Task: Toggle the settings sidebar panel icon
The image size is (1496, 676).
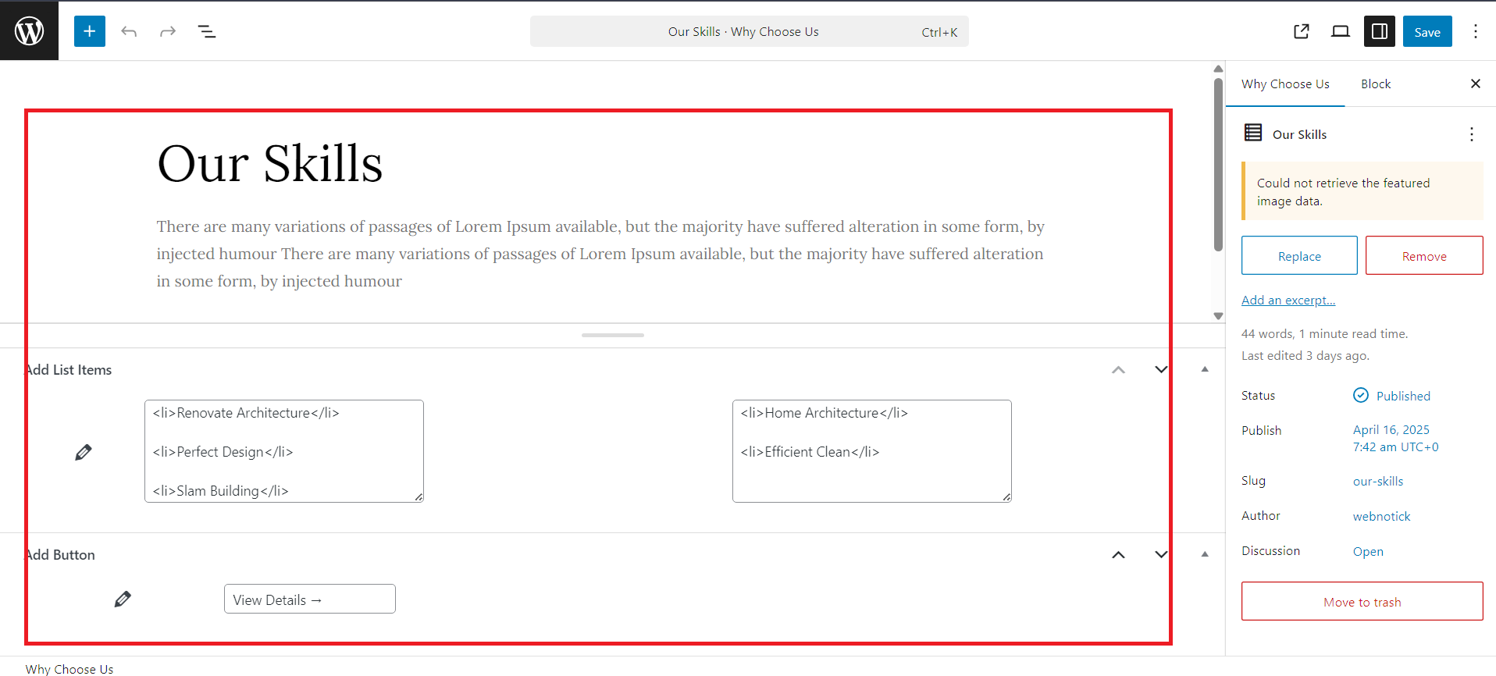Action: [x=1380, y=31]
